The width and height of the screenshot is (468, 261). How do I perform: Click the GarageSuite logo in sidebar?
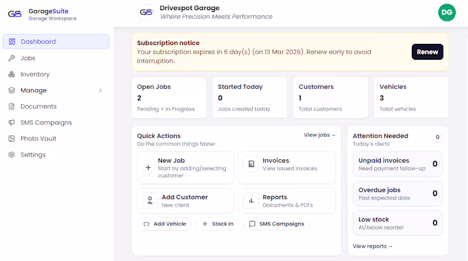[15, 14]
